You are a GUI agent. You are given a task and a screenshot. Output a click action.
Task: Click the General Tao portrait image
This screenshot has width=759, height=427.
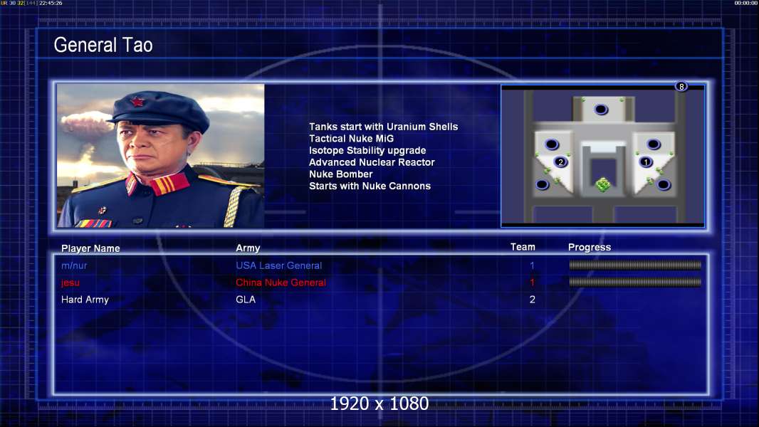click(x=161, y=156)
